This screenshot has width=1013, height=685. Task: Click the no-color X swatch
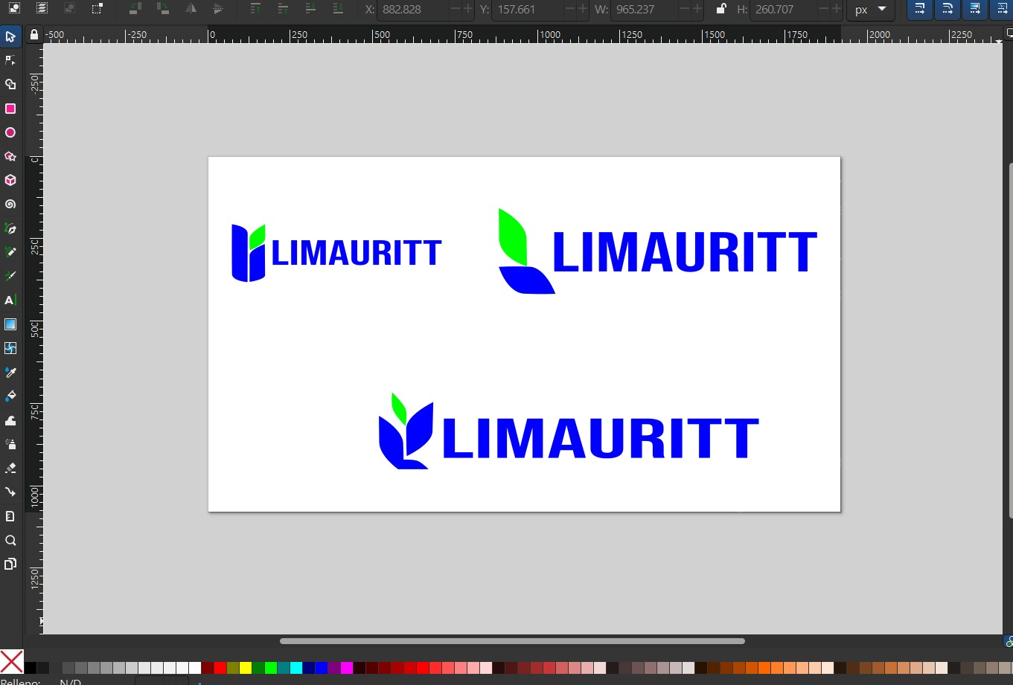pos(11,660)
